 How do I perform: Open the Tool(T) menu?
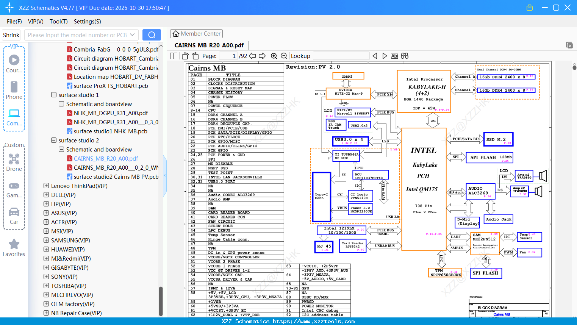click(59, 22)
